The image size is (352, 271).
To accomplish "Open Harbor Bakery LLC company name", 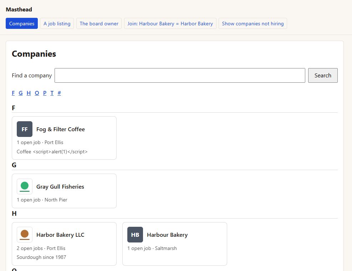I will pos(60,235).
